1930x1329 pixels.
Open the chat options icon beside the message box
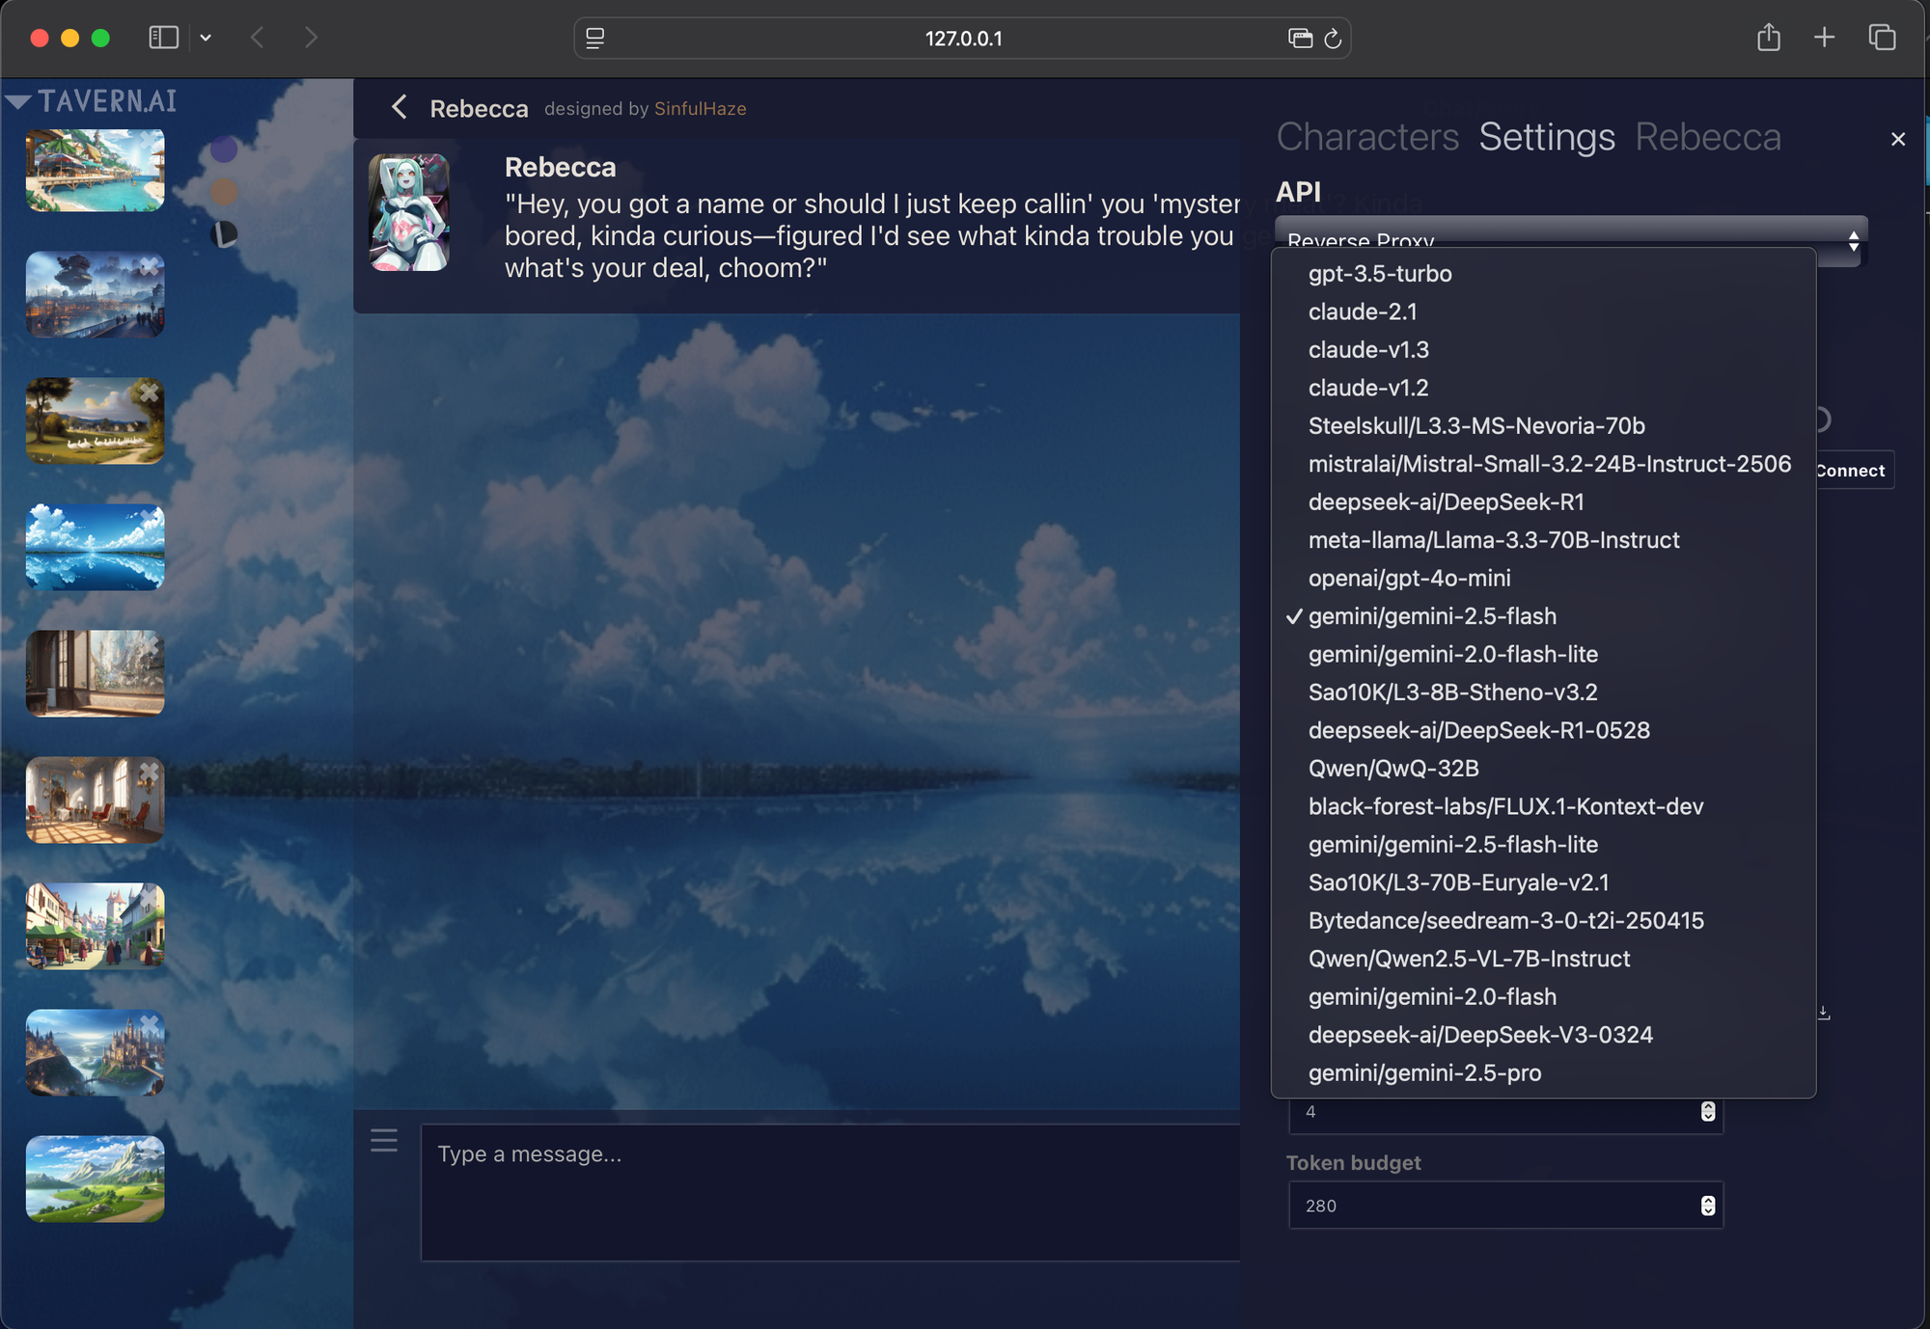pos(383,1140)
